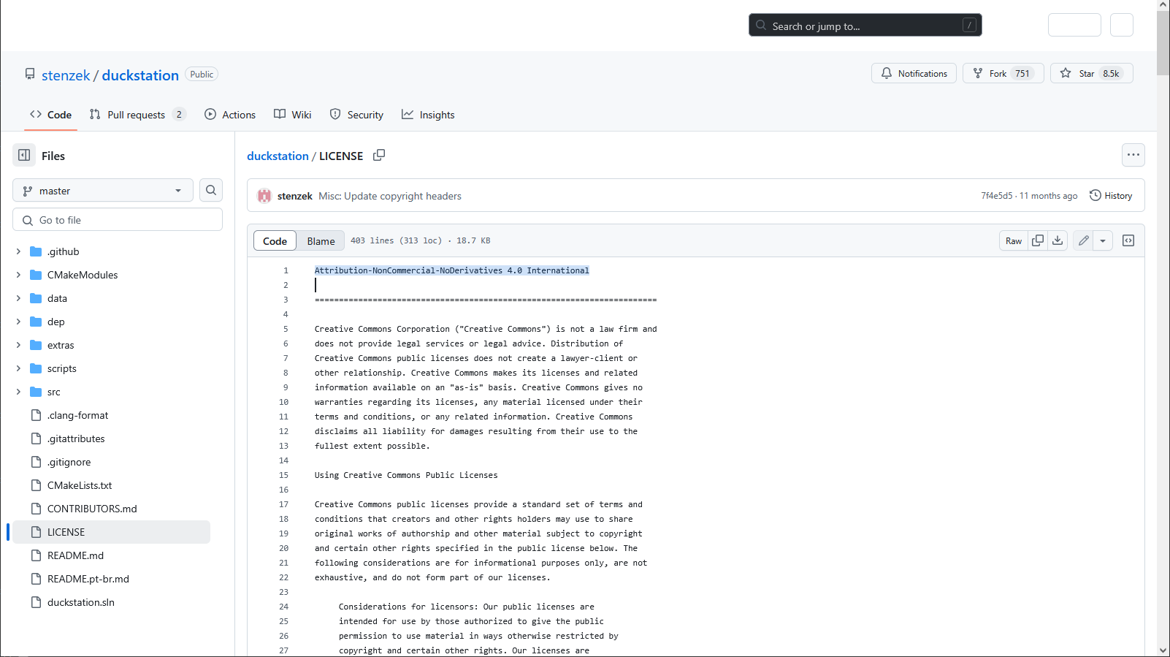Open the Wiki tab
This screenshot has height=657, width=1170.
(x=292, y=115)
